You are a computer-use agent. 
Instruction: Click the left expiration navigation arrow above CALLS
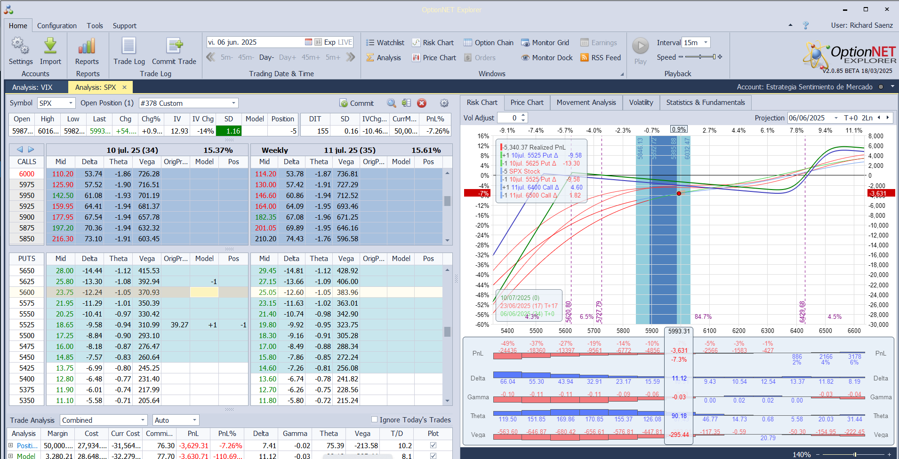20,150
